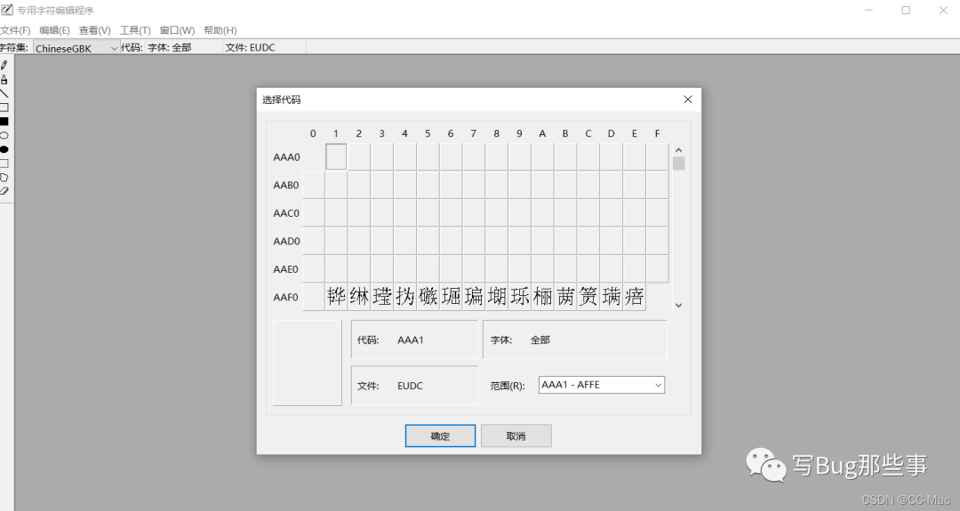Screen dimensions: 960x511
Task: Select empty cell at row AAD0 column F
Action: 658,241
